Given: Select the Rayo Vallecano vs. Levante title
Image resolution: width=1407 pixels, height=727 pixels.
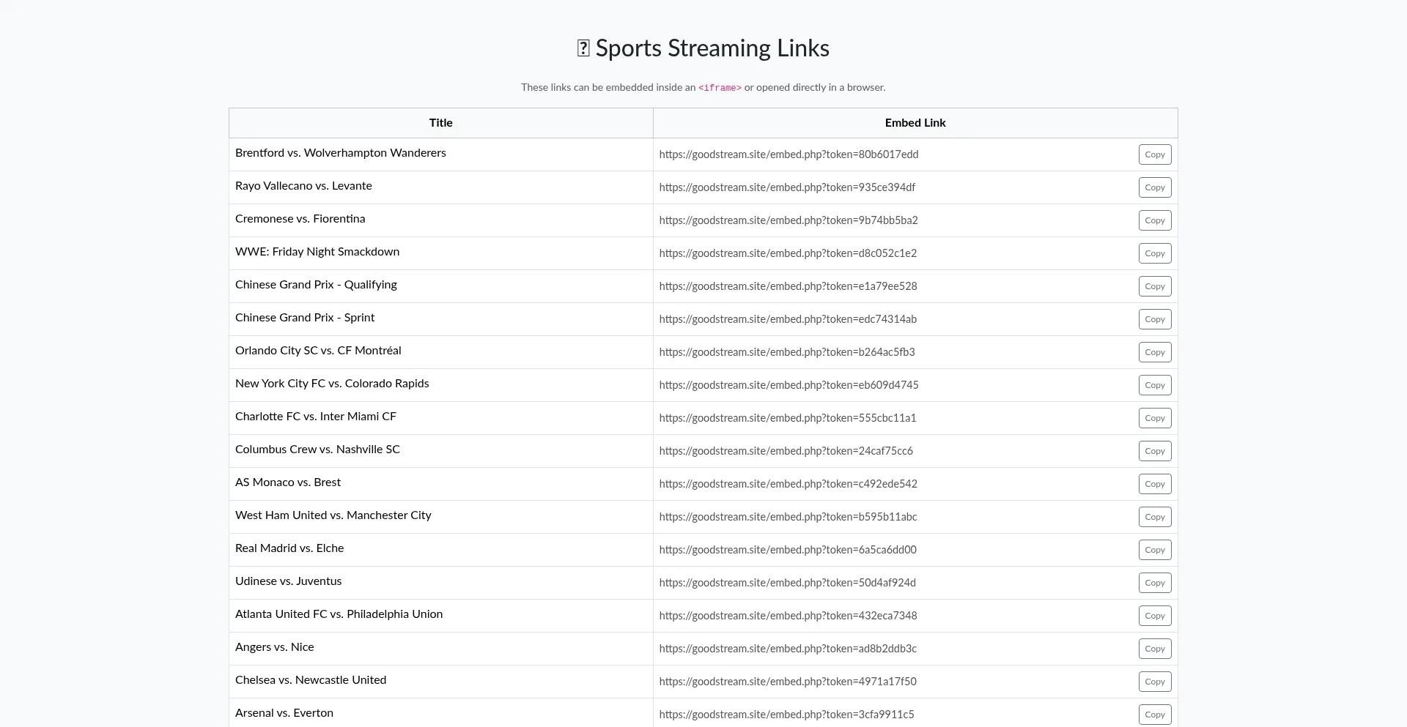Looking at the screenshot, I should click(303, 186).
